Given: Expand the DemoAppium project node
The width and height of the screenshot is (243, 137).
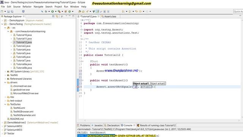Looking at the screenshot, I should coord(2,20).
